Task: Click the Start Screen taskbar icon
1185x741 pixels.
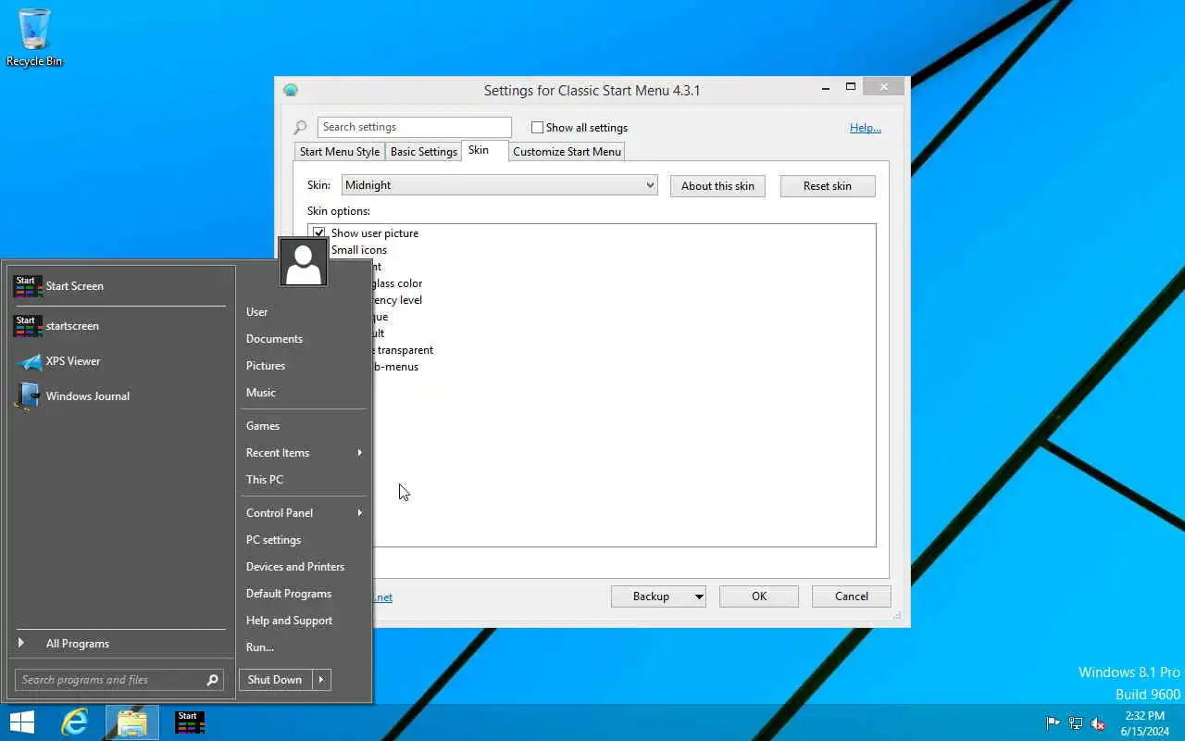Action: [x=190, y=722]
